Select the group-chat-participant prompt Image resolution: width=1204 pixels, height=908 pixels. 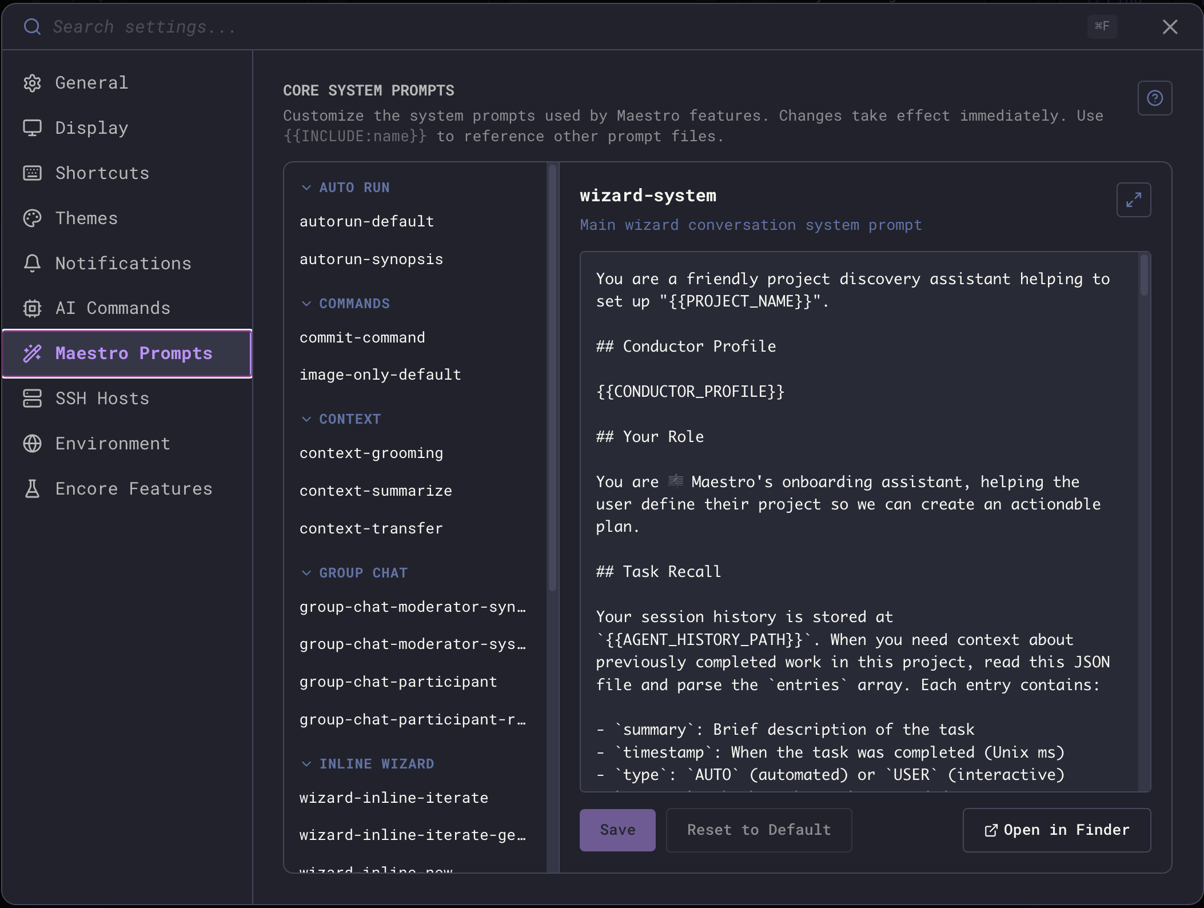(416, 682)
